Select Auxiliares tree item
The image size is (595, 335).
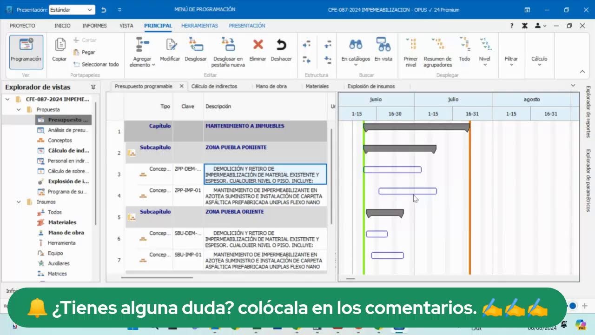pyautogui.click(x=59, y=263)
